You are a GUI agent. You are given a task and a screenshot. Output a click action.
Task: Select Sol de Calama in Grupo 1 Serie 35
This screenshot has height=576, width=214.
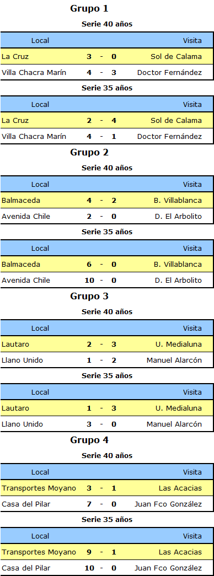pos(176,121)
